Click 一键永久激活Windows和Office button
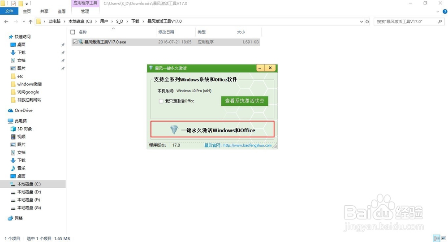 point(212,130)
